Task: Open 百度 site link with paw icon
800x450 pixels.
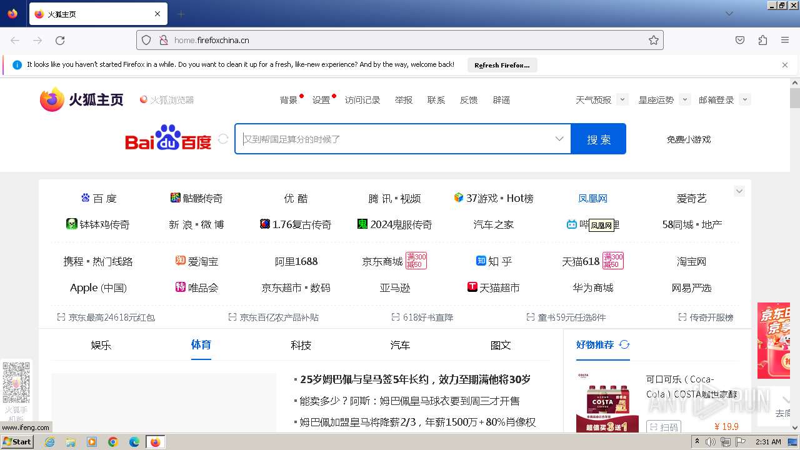Action: 99,198
